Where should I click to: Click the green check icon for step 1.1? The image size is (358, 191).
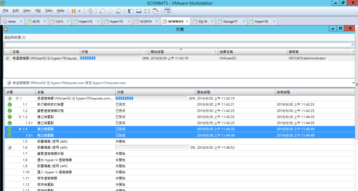click(x=9, y=104)
